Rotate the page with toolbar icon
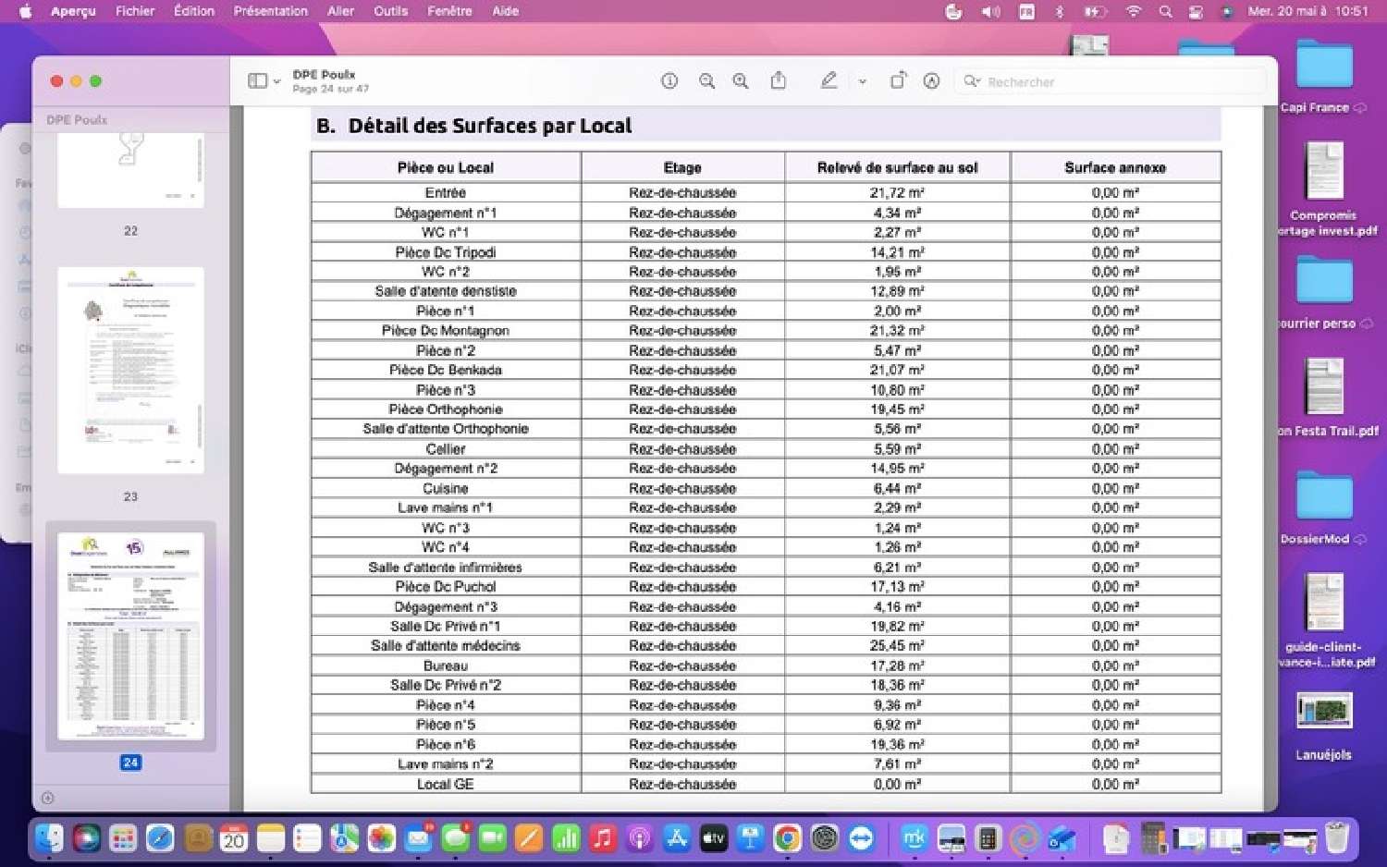 pos(898,80)
